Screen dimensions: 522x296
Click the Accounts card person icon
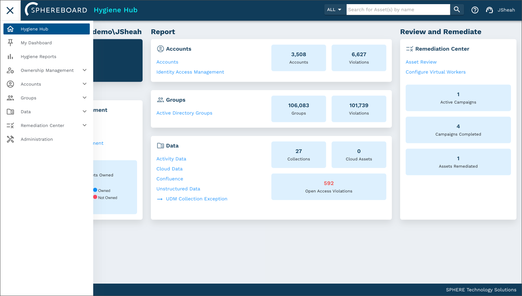(161, 49)
